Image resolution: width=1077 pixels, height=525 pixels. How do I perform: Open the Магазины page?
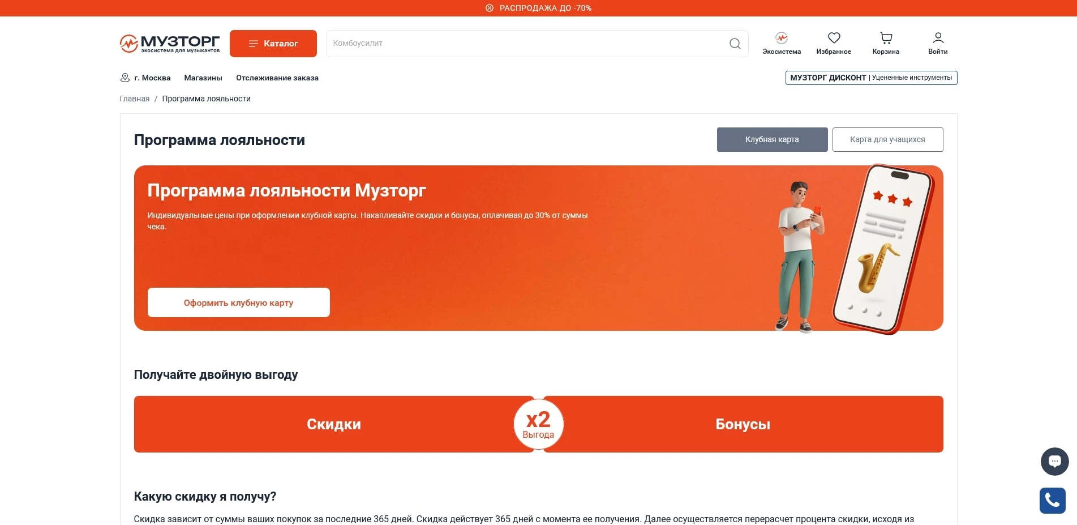204,78
